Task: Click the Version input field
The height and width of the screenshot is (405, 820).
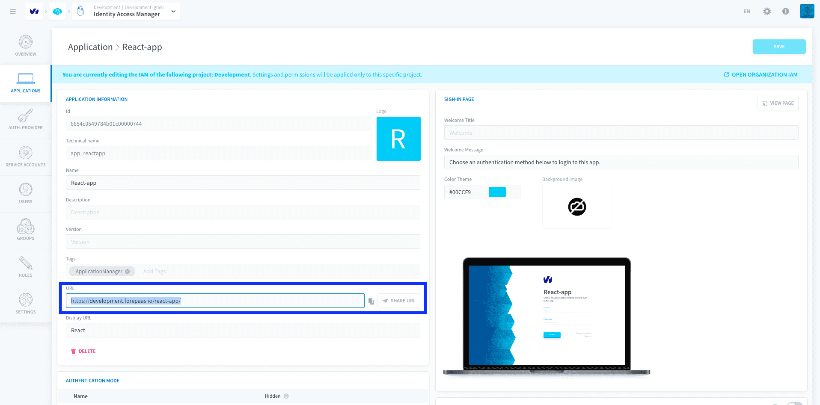Action: 243,242
